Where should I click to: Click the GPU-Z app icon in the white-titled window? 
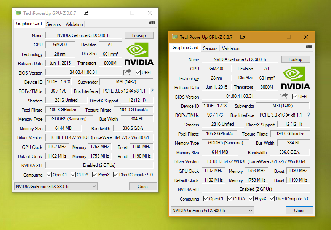point(19,13)
